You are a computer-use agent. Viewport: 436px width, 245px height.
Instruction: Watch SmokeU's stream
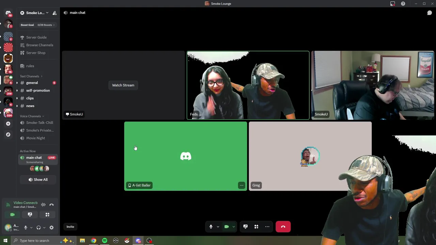click(x=123, y=85)
